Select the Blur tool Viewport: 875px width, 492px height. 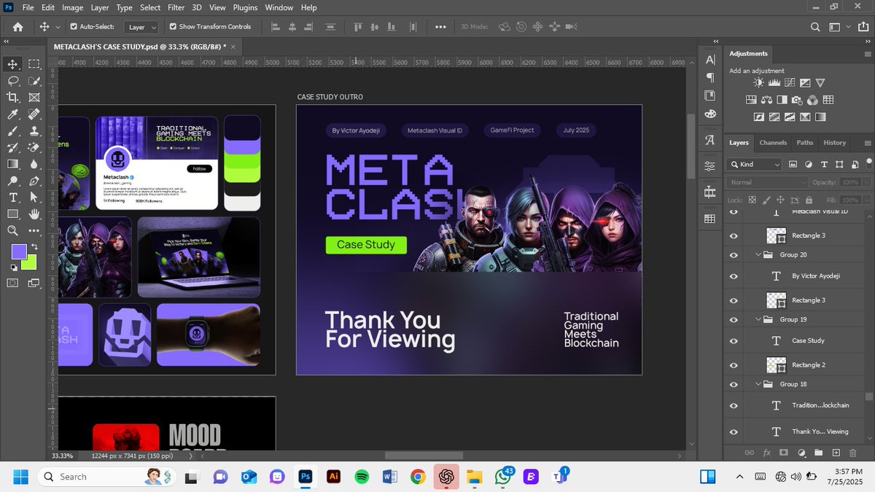(x=34, y=165)
